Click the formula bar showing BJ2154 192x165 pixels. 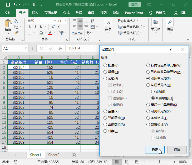(83, 48)
